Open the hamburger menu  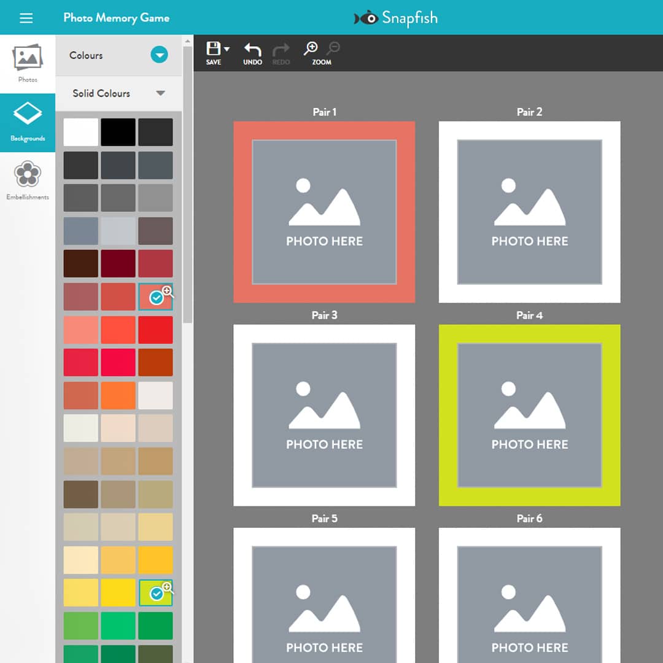[26, 18]
